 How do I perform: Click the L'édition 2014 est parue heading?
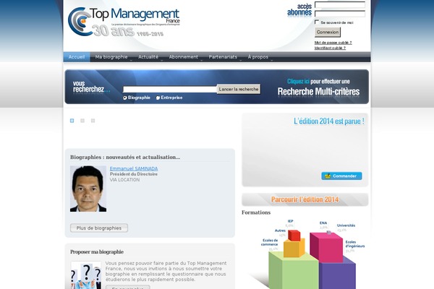[329, 121]
